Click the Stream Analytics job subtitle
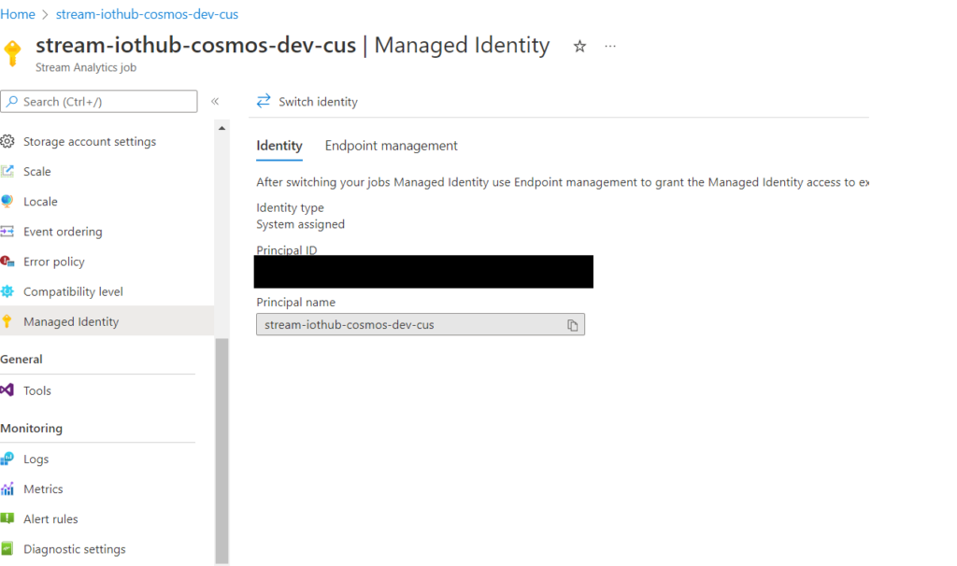Viewport: 957px width, 566px height. pos(86,67)
